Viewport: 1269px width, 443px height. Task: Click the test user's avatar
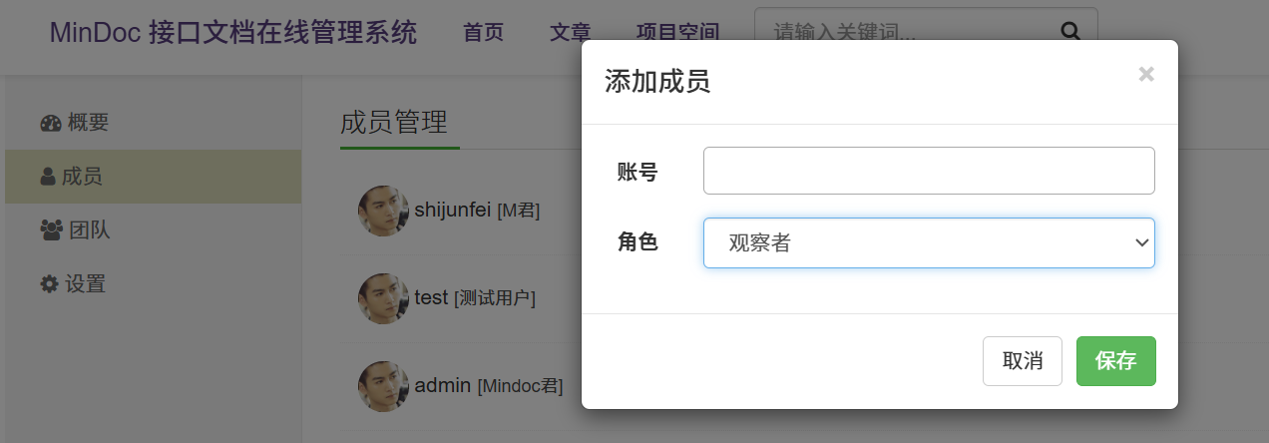pyautogui.click(x=383, y=297)
